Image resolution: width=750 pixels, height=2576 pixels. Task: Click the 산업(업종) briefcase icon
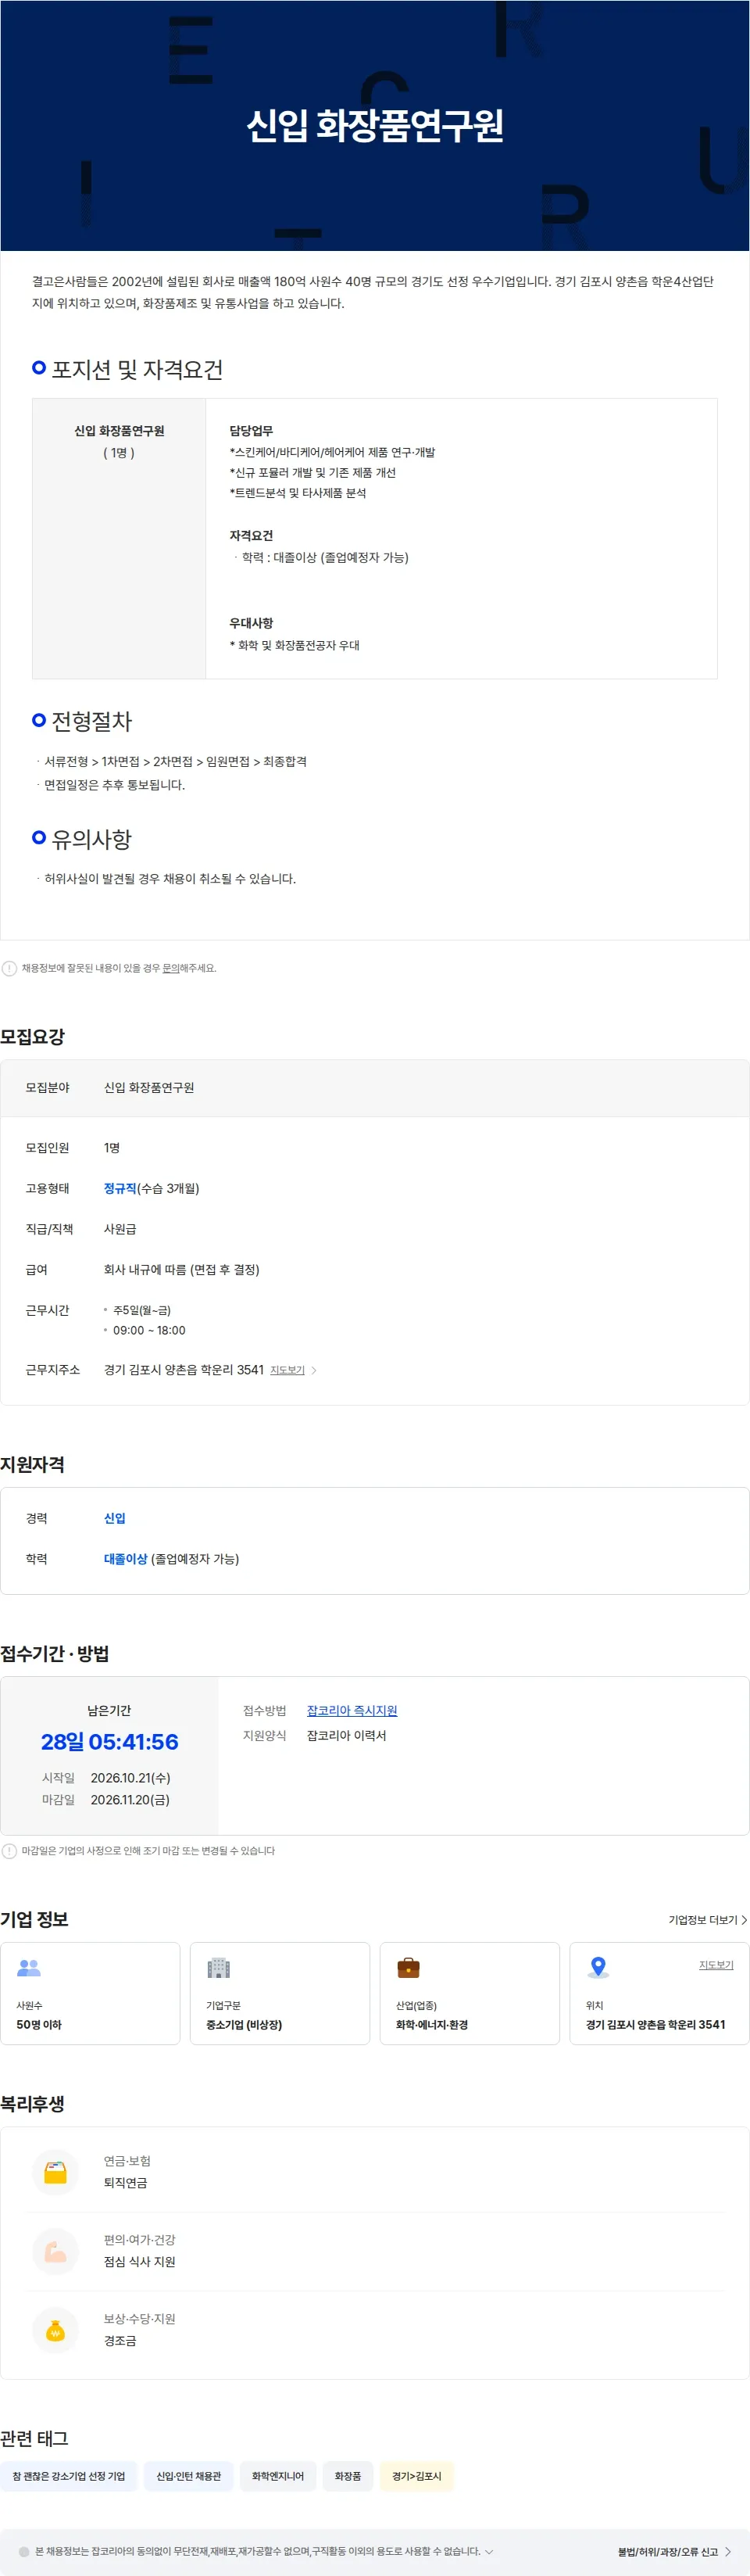409,1968
